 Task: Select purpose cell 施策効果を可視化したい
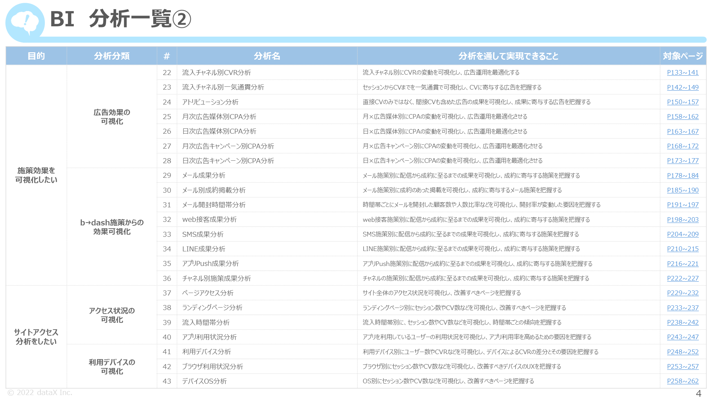tap(36, 175)
